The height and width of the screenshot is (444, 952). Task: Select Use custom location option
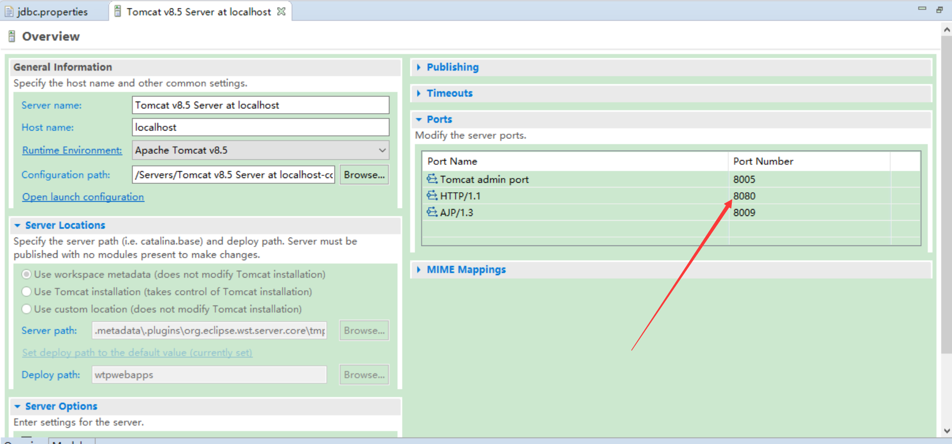(26, 309)
